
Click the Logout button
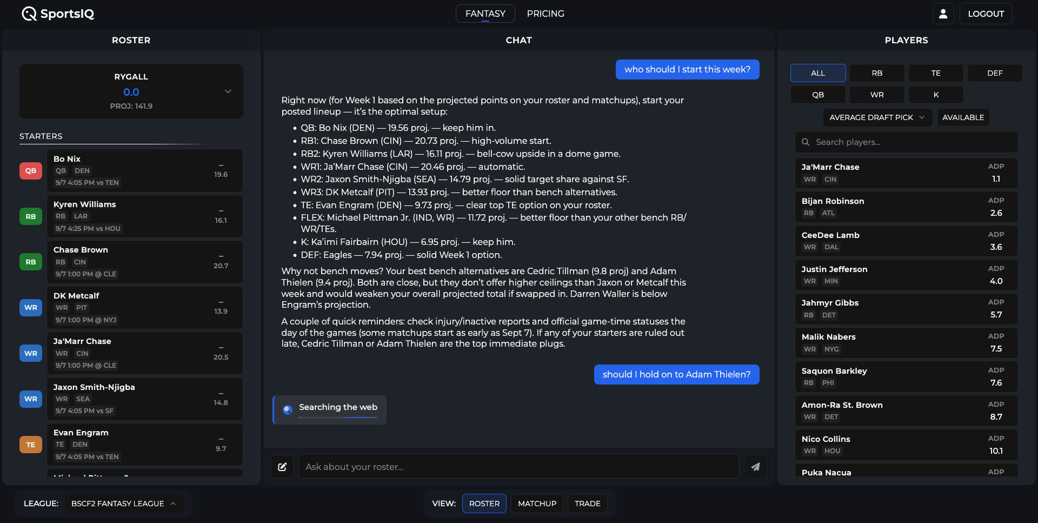point(986,14)
